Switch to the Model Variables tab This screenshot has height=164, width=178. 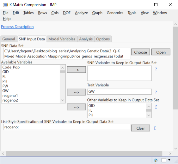[62, 39]
